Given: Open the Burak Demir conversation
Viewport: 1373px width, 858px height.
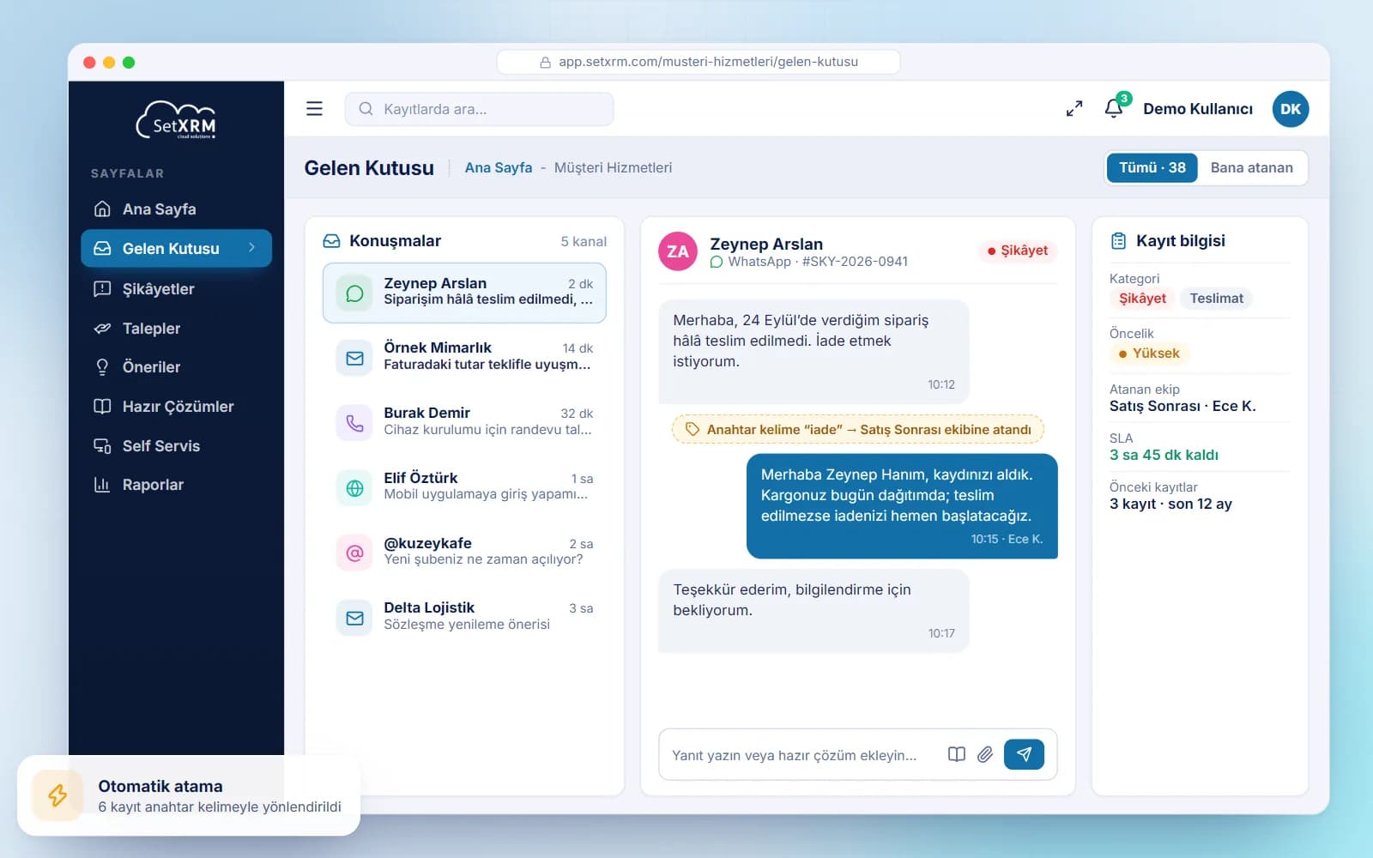Looking at the screenshot, I should (464, 423).
